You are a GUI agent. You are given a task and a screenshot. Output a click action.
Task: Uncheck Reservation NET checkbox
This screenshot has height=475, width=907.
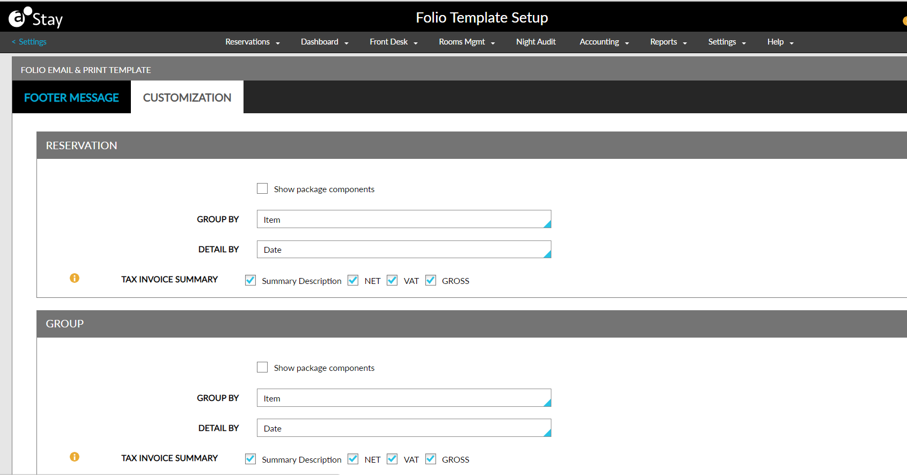(353, 280)
